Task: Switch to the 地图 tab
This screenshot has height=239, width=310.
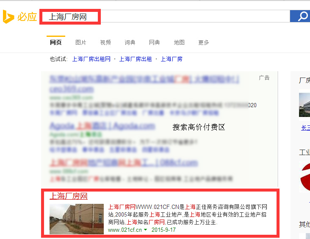Action: [x=179, y=42]
